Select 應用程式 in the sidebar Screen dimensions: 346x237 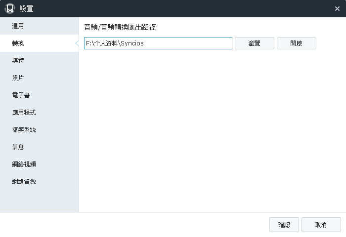pyautogui.click(x=24, y=113)
